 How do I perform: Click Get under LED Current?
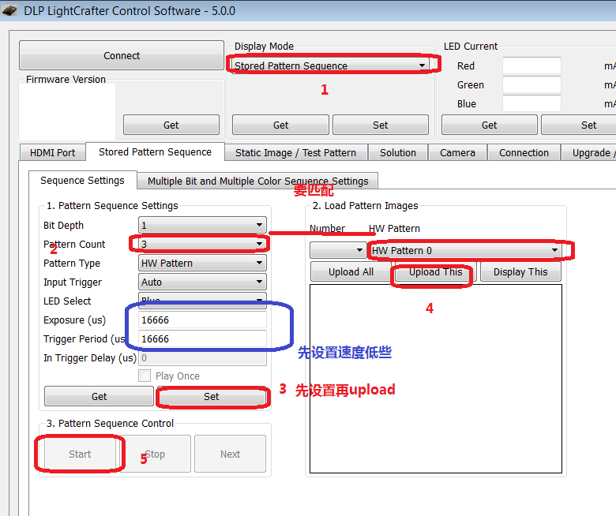(x=489, y=125)
